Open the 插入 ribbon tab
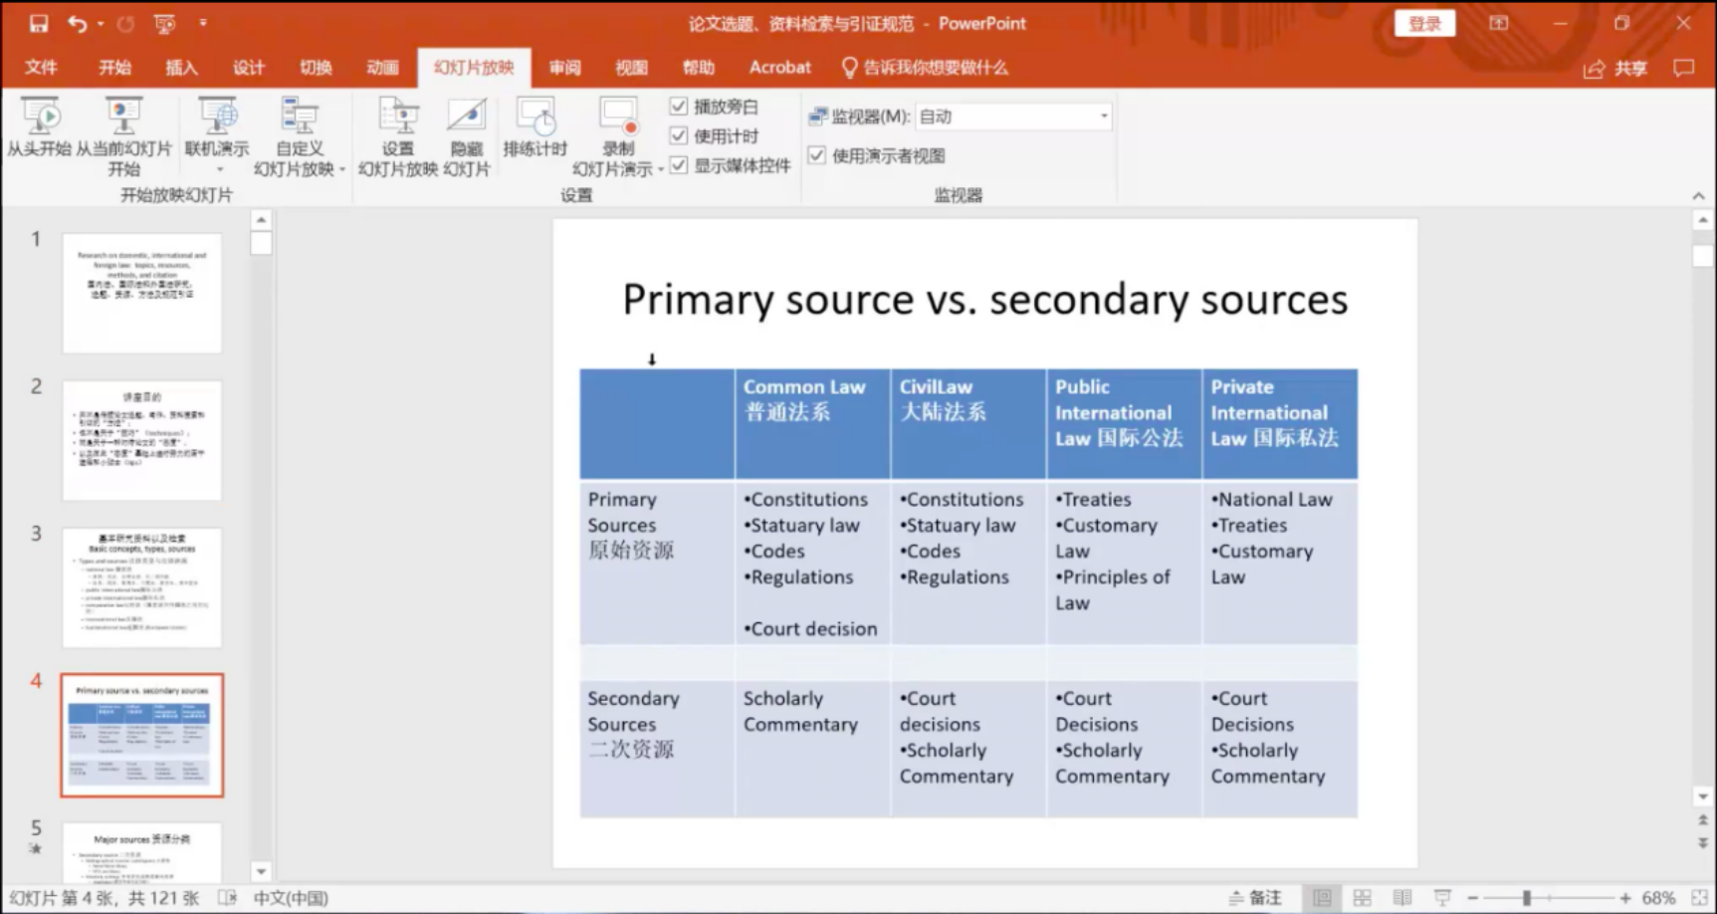The width and height of the screenshot is (1717, 914). 181,68
